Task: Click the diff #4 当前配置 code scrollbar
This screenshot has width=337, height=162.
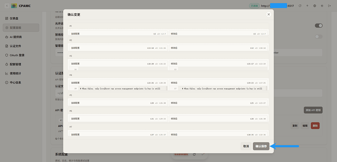Action: click(167, 88)
